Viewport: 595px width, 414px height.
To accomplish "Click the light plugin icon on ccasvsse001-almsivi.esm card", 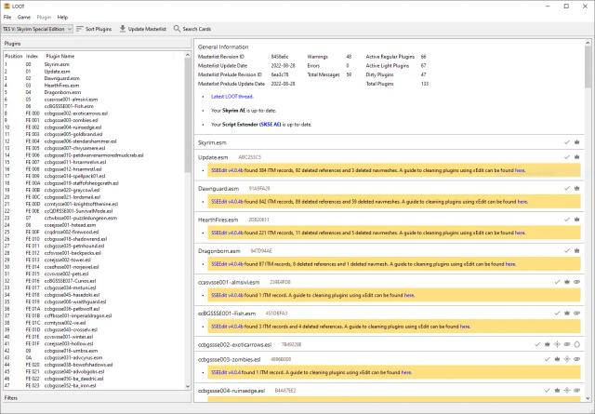I will tap(578, 280).
